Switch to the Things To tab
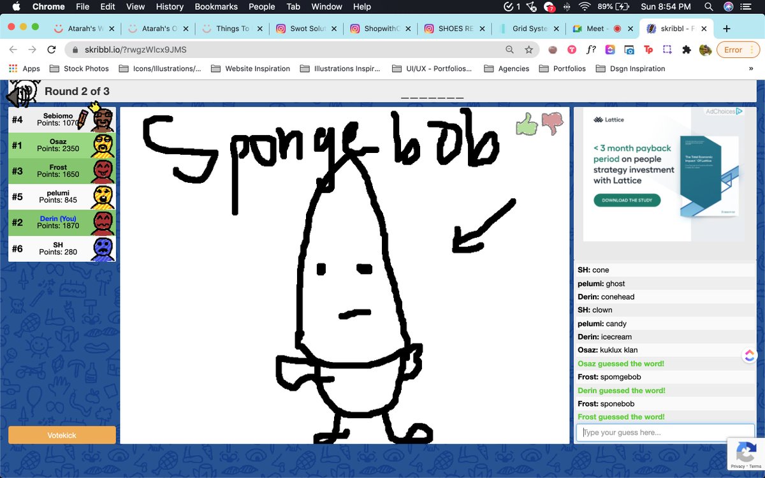 [232, 29]
